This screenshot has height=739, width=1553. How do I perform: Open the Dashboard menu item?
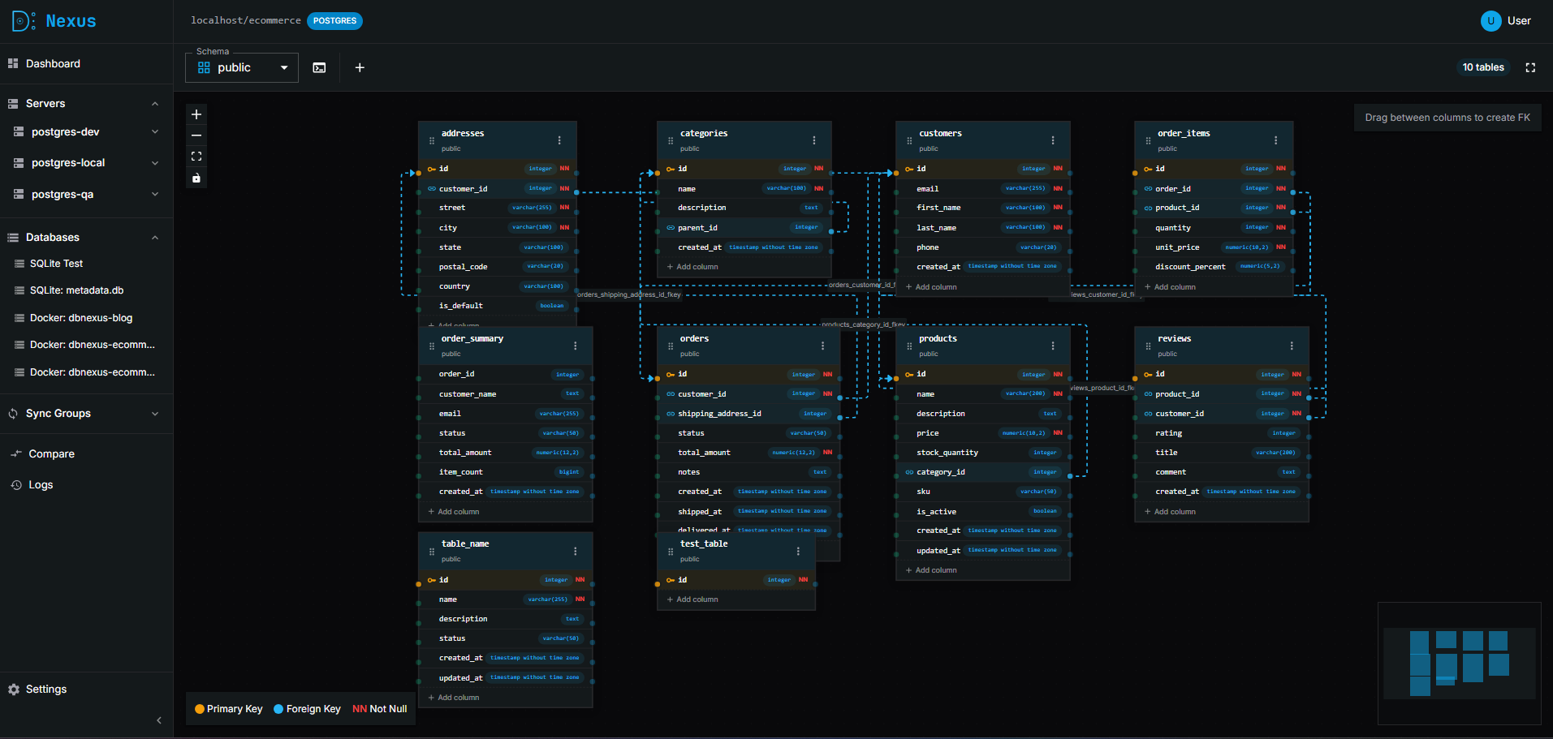[53, 64]
